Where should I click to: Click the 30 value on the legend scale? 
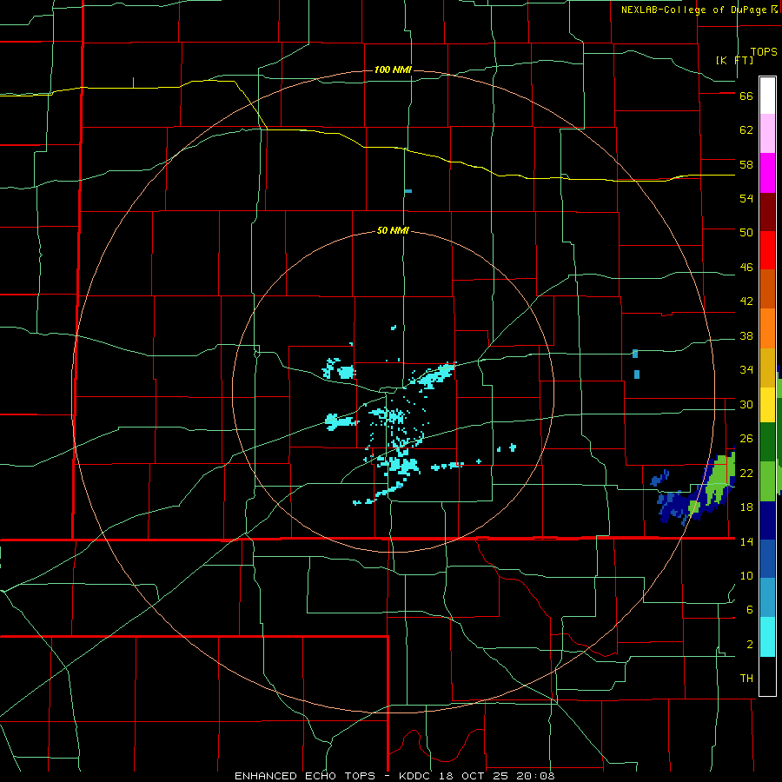pyautogui.click(x=746, y=404)
